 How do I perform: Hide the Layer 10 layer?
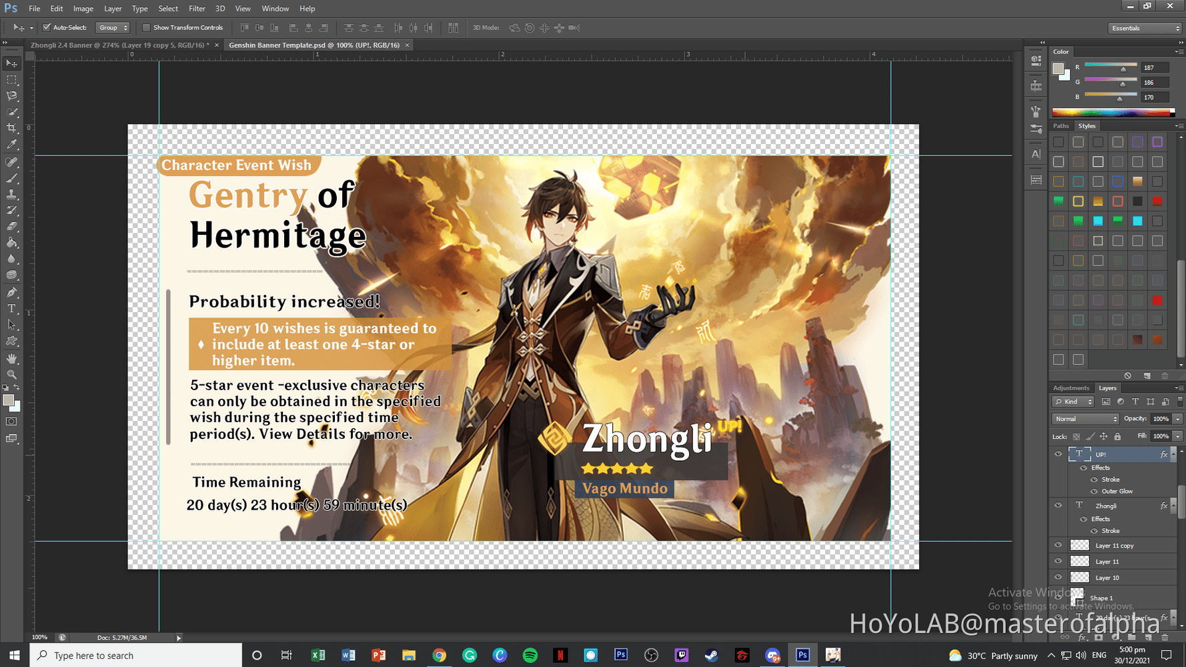[1058, 578]
